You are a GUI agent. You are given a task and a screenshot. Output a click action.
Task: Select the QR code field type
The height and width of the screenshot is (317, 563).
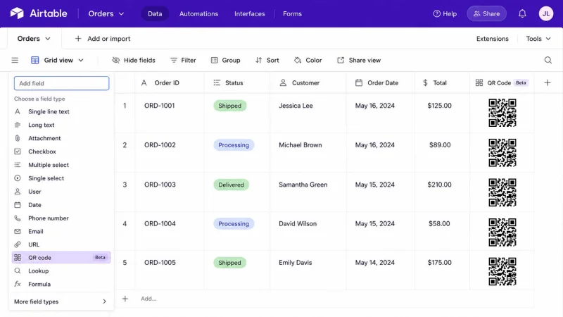[x=61, y=257]
